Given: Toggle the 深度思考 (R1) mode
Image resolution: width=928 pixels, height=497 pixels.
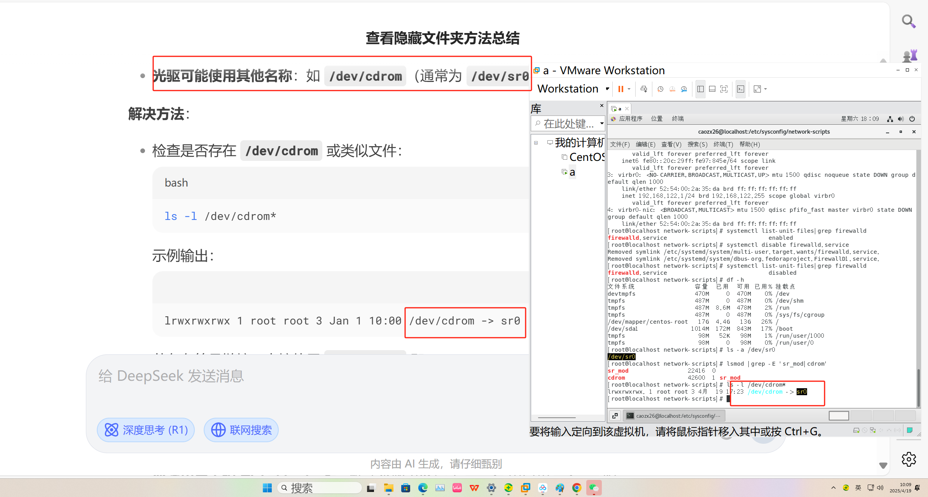Looking at the screenshot, I should click(x=146, y=430).
